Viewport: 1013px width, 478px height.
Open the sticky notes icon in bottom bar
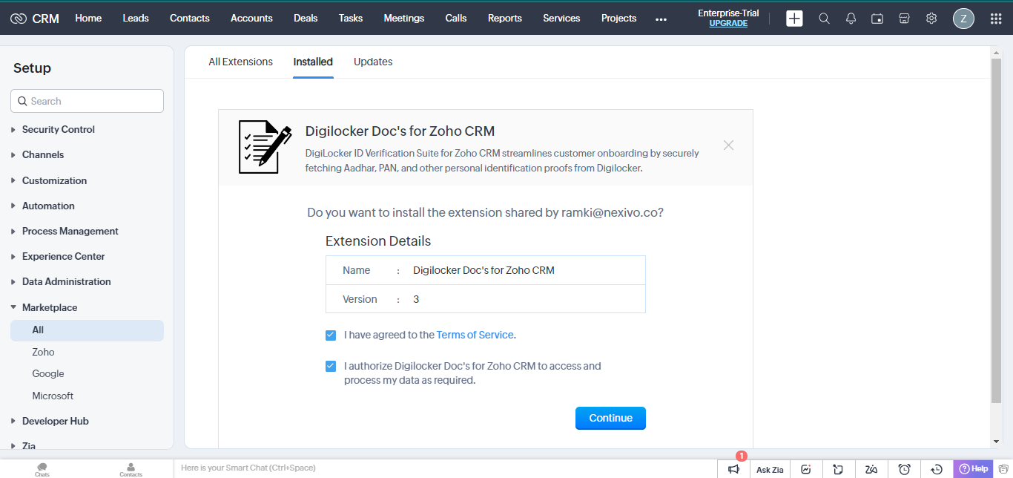point(838,469)
